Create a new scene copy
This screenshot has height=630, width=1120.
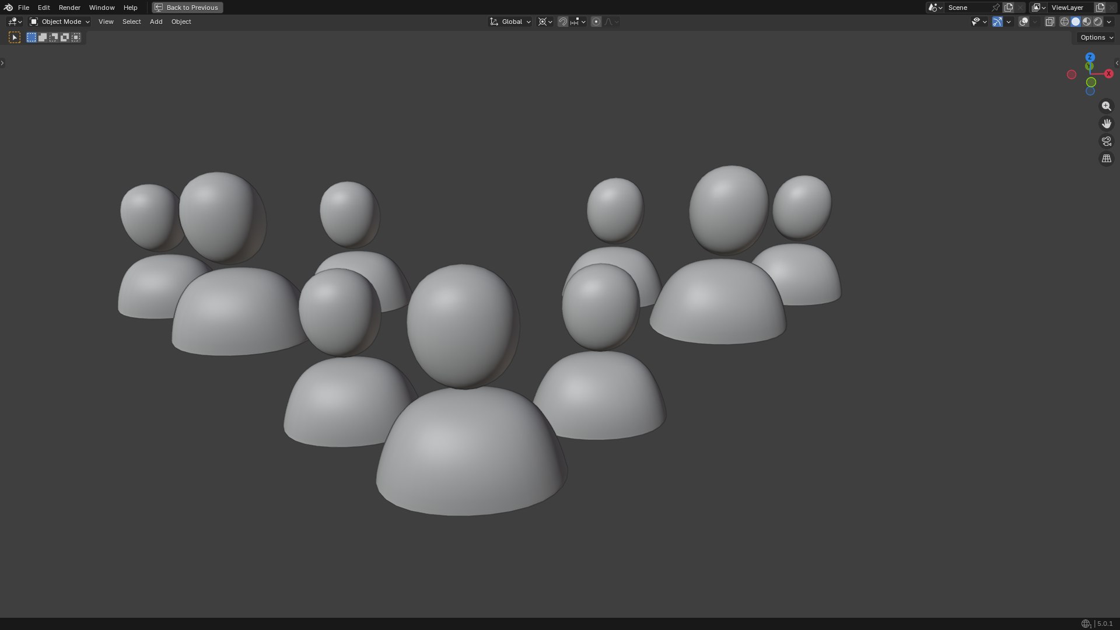coord(1009,8)
